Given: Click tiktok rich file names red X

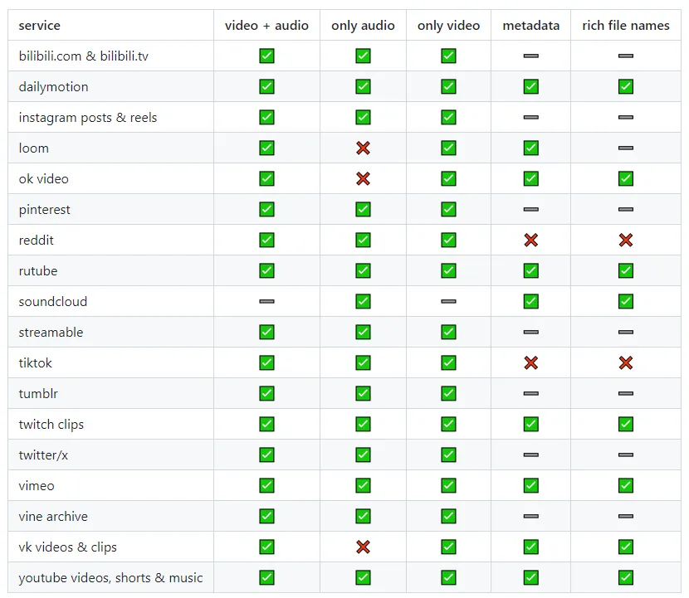Looking at the screenshot, I should pos(626,363).
